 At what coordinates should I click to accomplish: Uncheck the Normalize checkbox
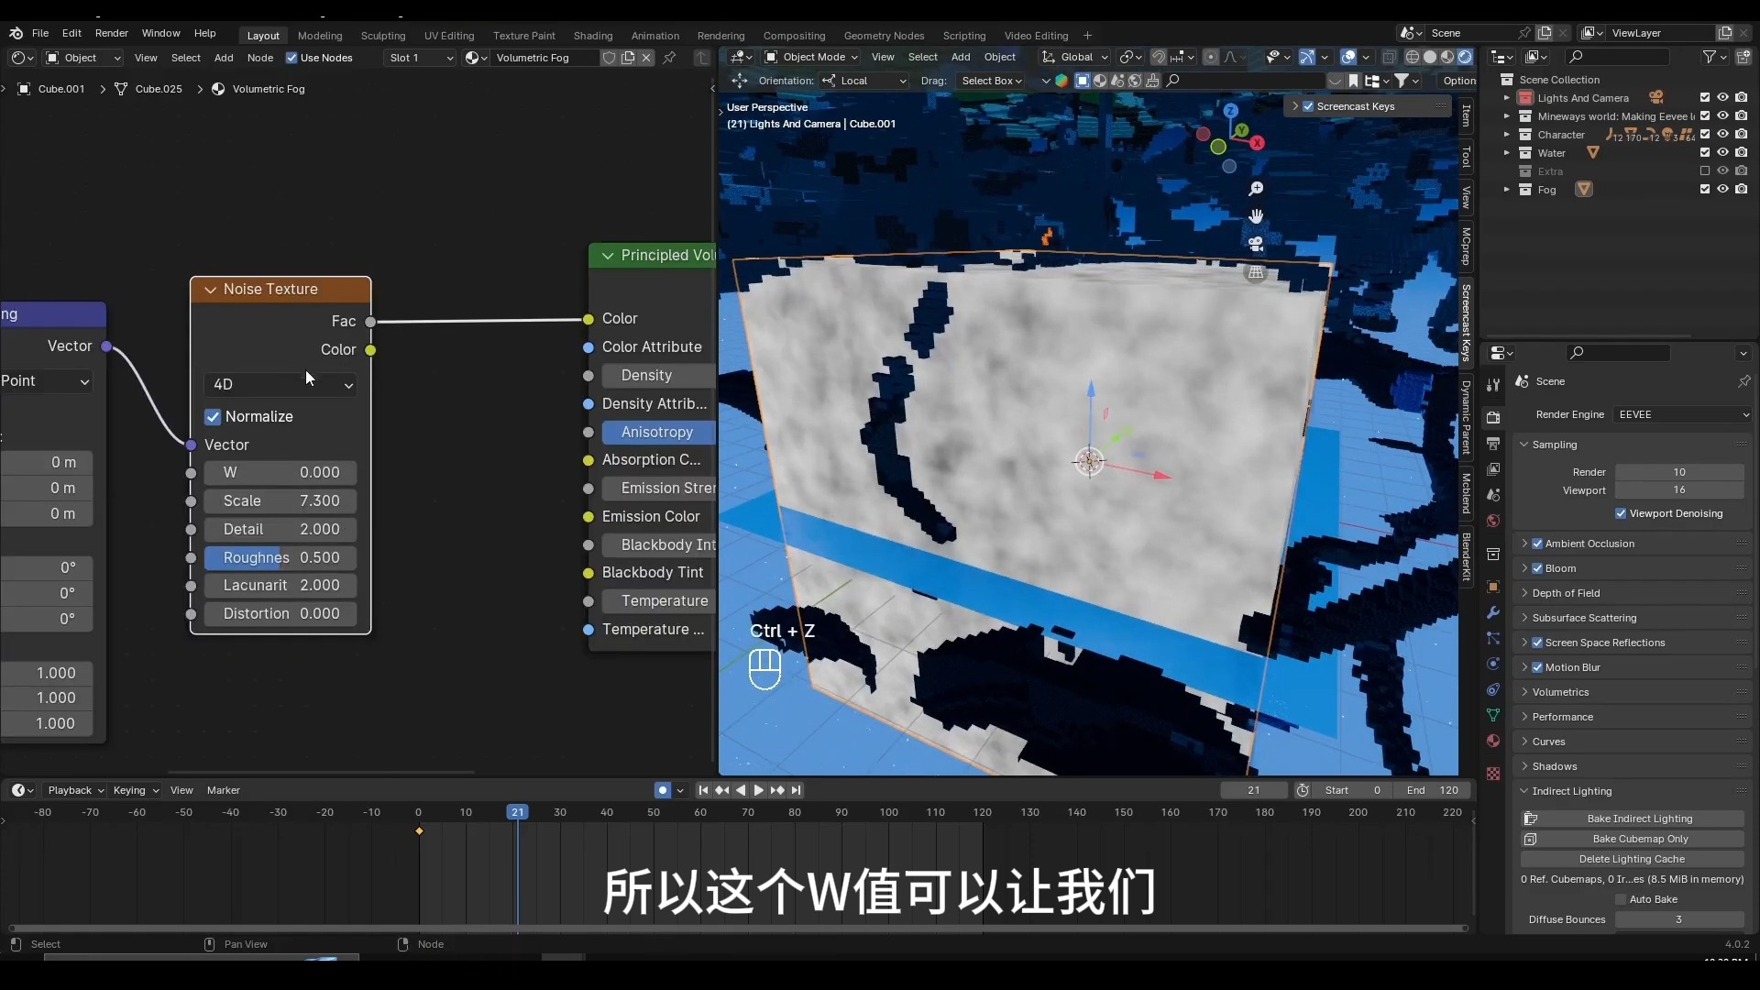[213, 417]
